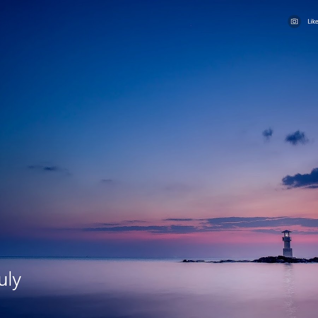Click the lighthouse's roofed lantern room

(x=287, y=234)
